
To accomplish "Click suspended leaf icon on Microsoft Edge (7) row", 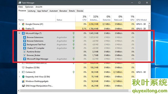I will point(73,33).
